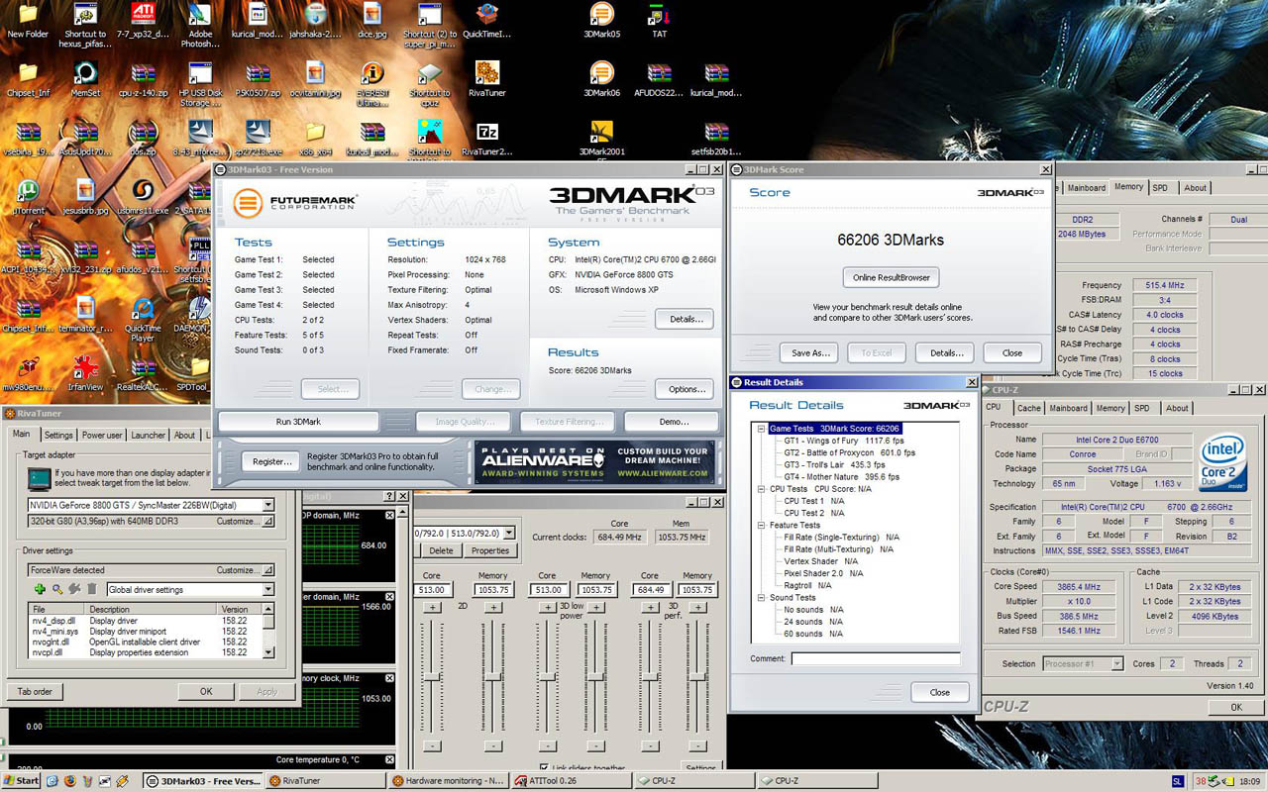Click Save As in 3DMark Score window
Viewport: 1268px width, 792px height.
tap(810, 352)
